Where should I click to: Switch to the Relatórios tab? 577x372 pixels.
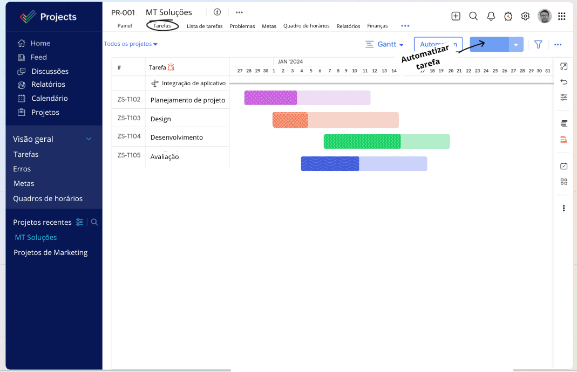pos(348,26)
